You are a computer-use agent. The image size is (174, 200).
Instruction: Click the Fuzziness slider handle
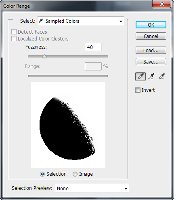tap(44, 56)
